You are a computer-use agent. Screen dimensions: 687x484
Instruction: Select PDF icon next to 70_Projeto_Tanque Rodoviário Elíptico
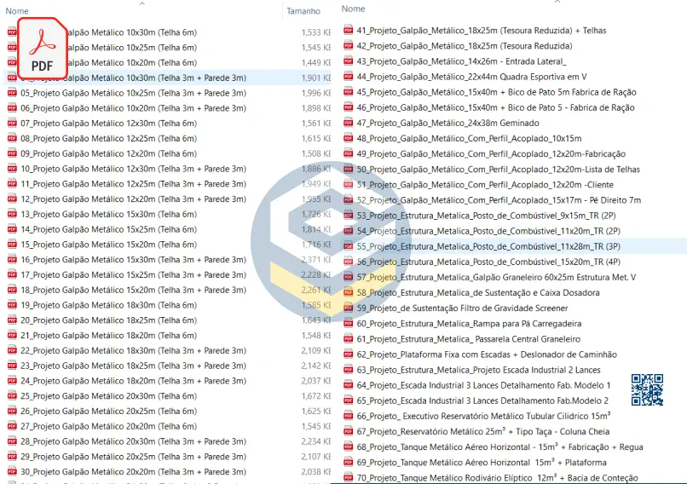tap(348, 478)
